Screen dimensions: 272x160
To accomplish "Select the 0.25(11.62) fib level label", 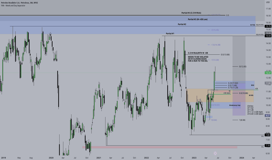I will [x=233, y=83].
